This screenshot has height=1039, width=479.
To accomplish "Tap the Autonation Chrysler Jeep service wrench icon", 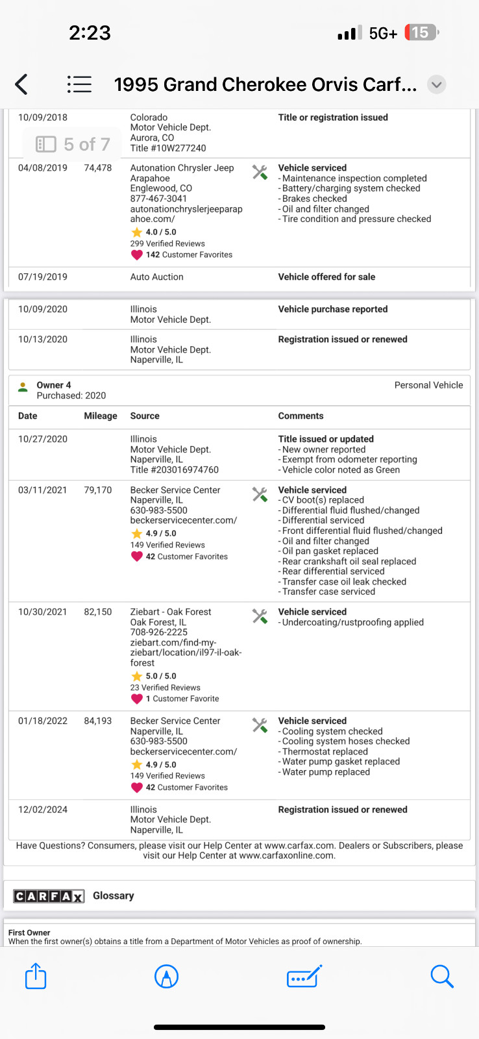I will tap(260, 172).
